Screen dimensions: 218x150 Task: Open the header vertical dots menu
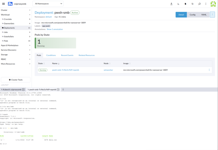point(206,4)
